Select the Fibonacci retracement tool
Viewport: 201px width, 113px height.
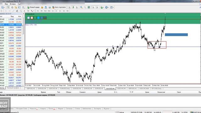click(x=21, y=11)
